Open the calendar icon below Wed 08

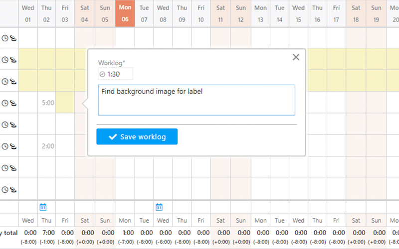(x=159, y=207)
